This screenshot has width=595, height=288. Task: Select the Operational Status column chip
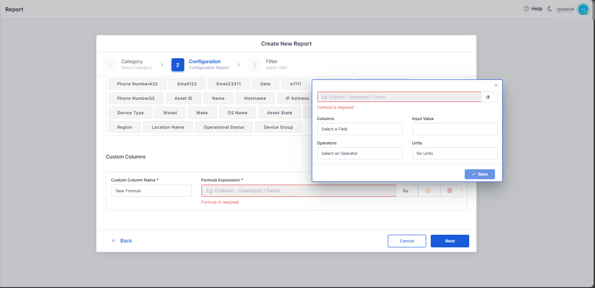coord(224,127)
